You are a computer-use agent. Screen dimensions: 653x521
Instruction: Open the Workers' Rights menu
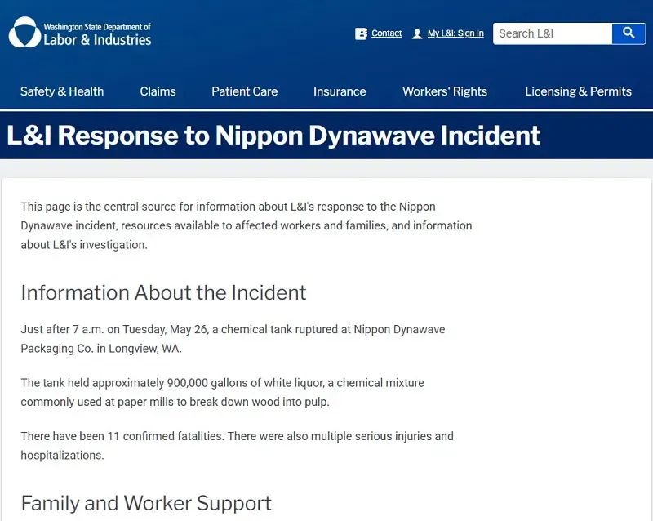pyautogui.click(x=445, y=91)
